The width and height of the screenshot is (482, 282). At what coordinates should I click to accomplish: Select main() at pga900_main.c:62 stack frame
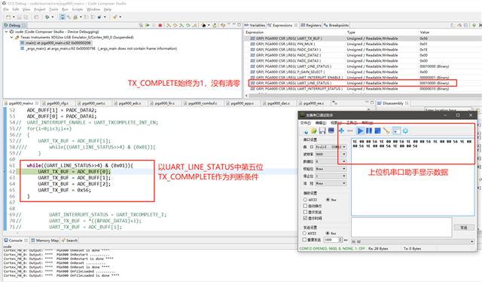(x=55, y=43)
